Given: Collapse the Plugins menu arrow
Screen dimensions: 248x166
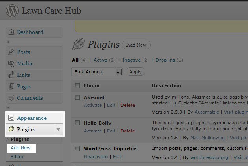Looking at the screenshot, I should pos(58,129).
